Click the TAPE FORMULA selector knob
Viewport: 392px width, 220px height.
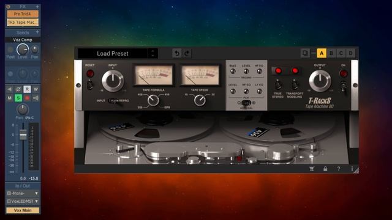click(153, 100)
